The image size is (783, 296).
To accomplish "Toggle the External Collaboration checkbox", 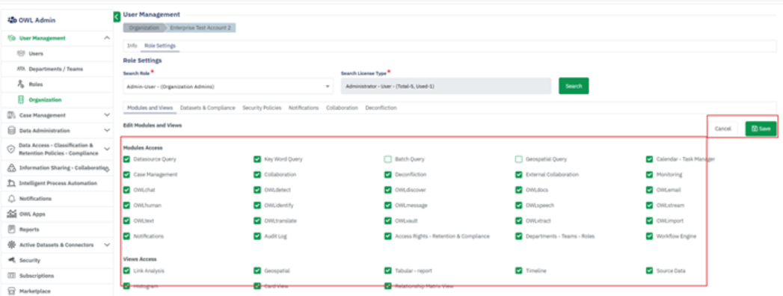I will [x=518, y=175].
